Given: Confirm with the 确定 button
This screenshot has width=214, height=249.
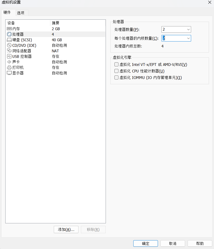Looking at the screenshot, I should click(x=146, y=243).
